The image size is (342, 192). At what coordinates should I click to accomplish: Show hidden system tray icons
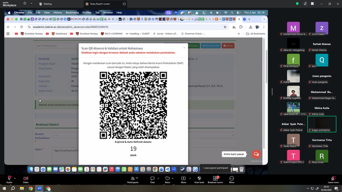(x=308, y=188)
